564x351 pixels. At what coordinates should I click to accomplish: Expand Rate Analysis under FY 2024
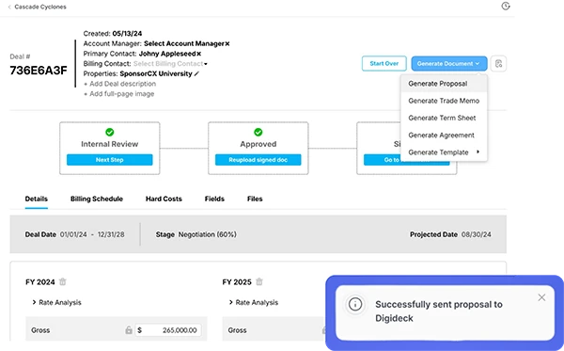[56, 302]
